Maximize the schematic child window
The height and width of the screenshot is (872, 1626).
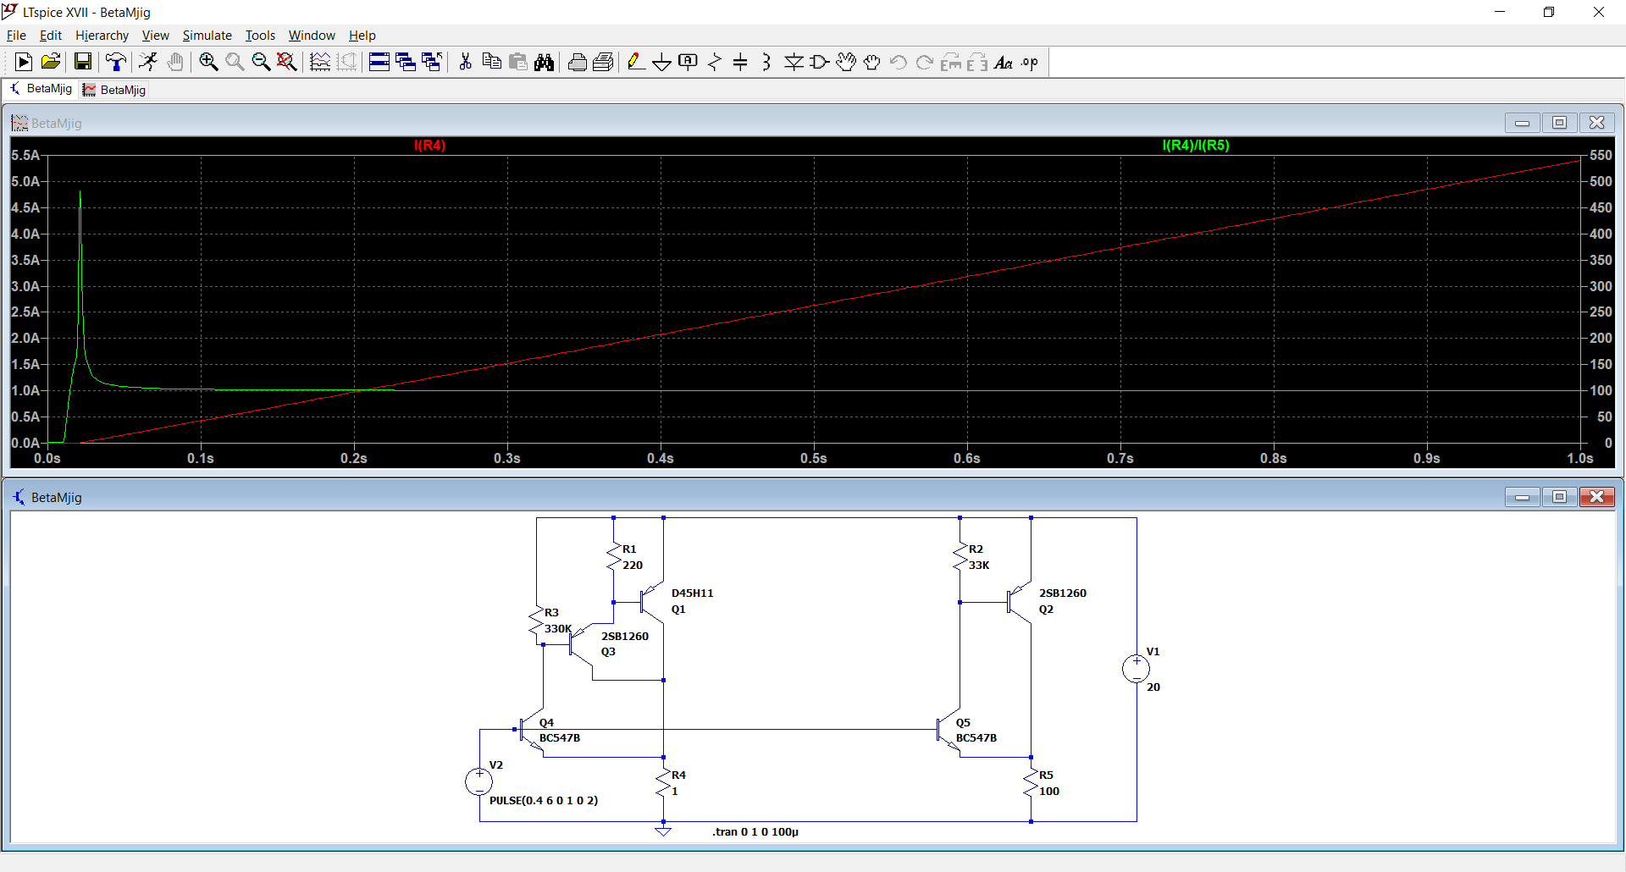coord(1559,497)
